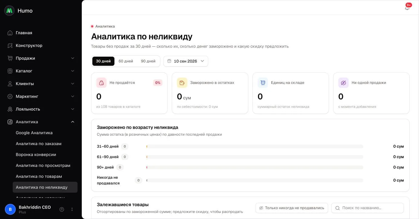Open Аналитика по заказам submenu item

[x=45, y=144]
